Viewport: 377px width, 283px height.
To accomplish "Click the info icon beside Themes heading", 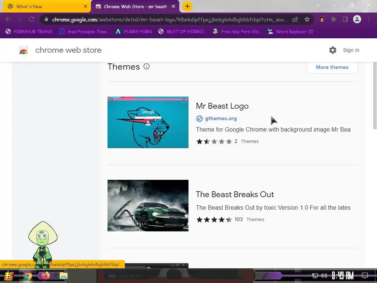I will [147, 66].
